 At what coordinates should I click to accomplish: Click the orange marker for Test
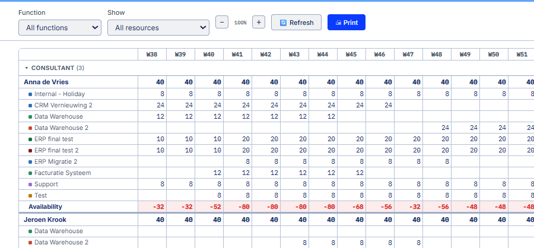pyautogui.click(x=30, y=196)
